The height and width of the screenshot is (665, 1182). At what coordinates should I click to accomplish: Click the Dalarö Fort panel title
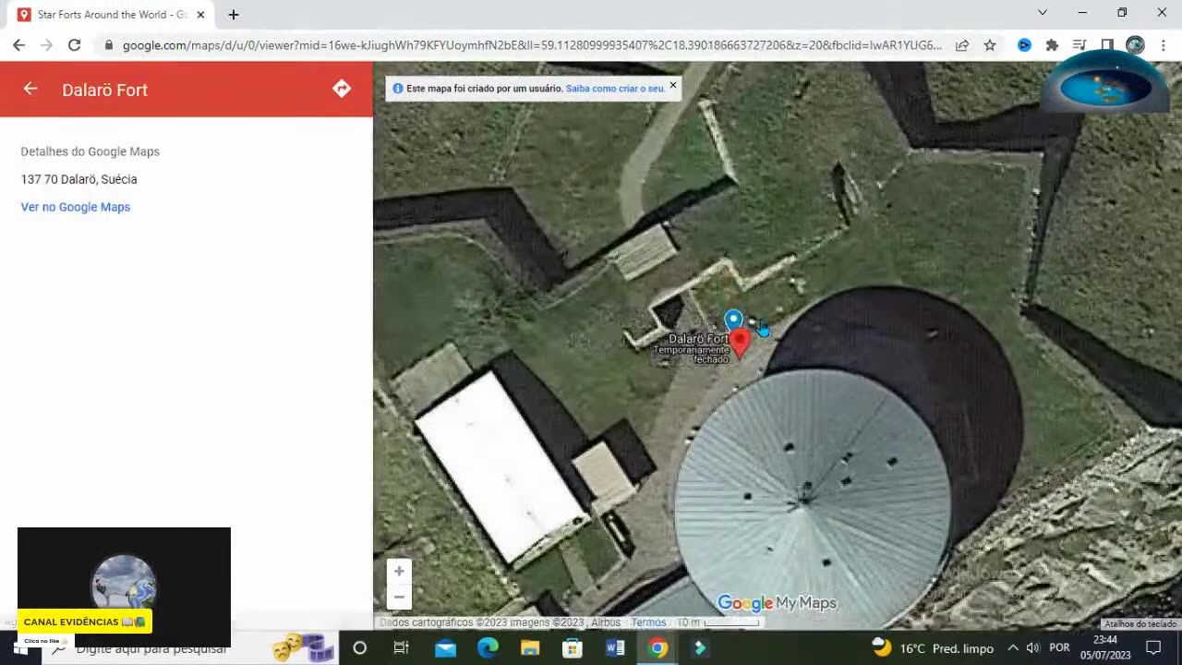104,90
